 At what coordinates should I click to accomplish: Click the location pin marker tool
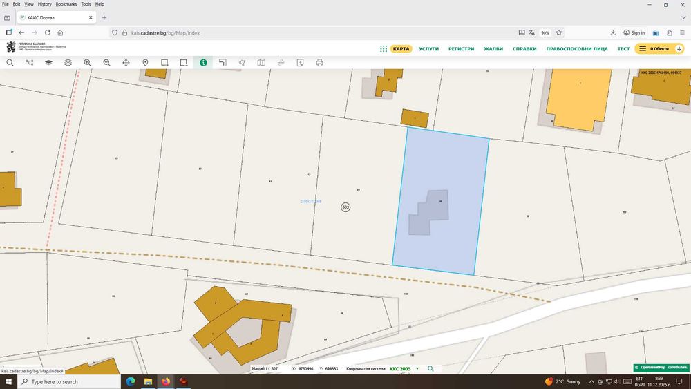pyautogui.click(x=145, y=63)
